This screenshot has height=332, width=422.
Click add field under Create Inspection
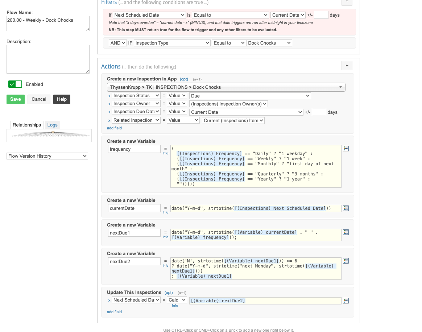point(114,128)
